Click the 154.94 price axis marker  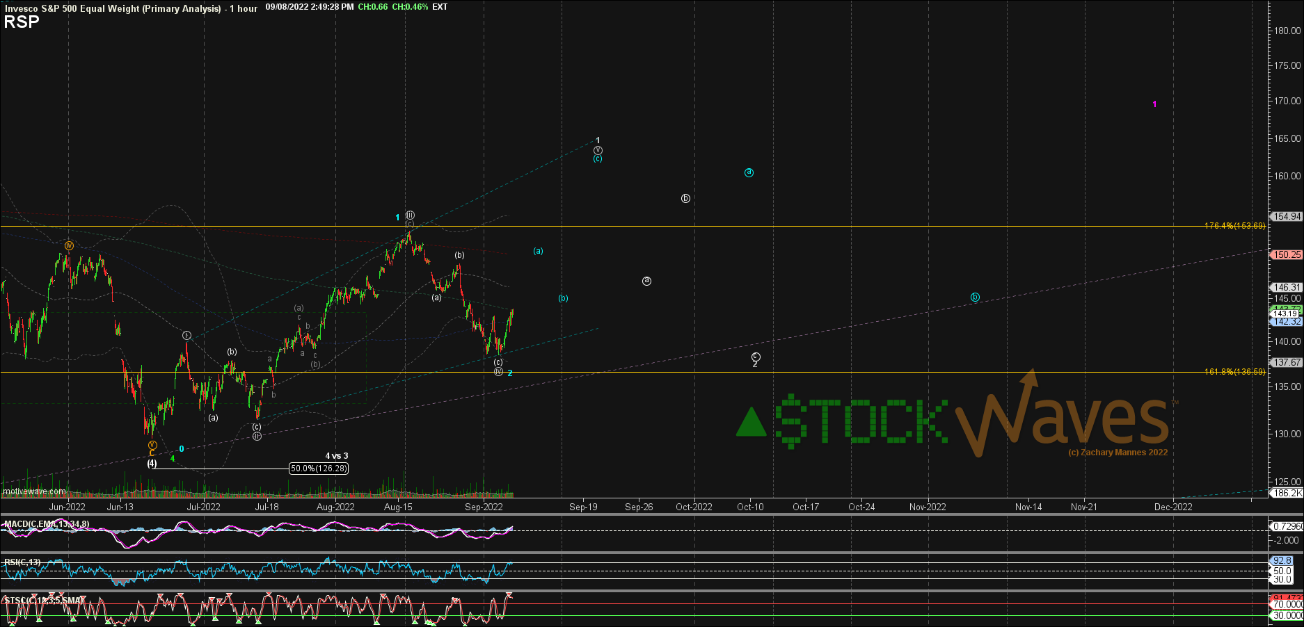(x=1287, y=216)
